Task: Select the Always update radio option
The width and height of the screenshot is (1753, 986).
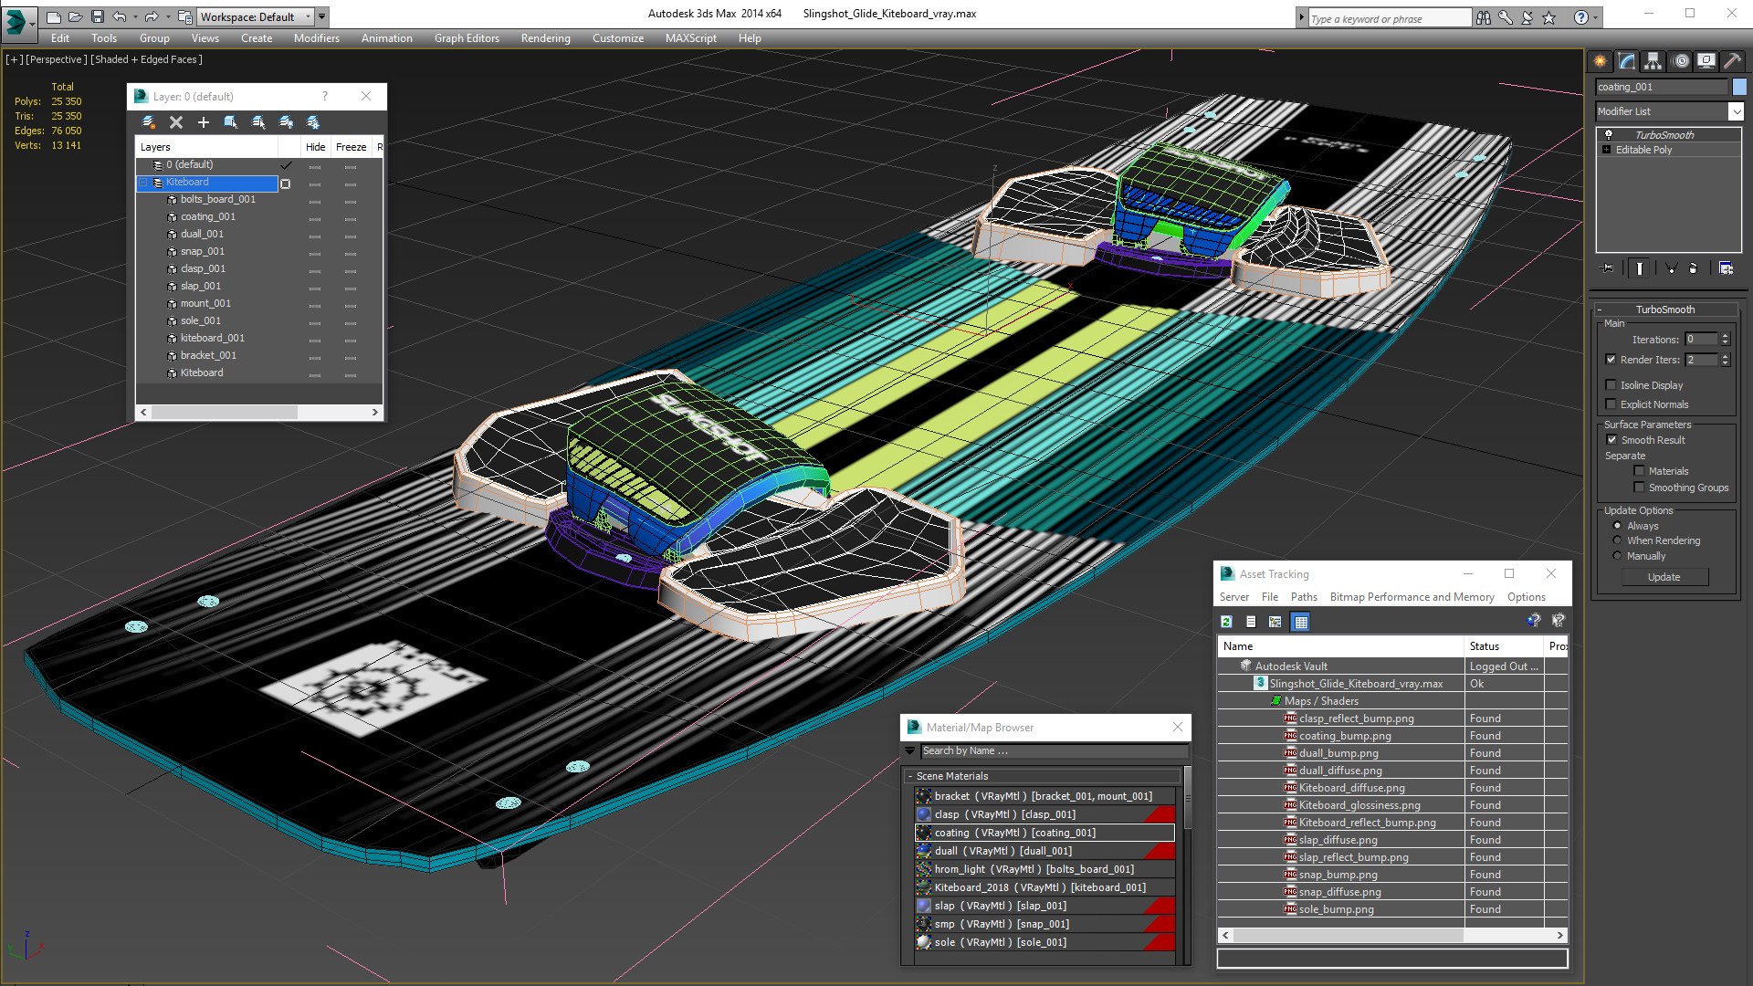Action: coord(1617,526)
